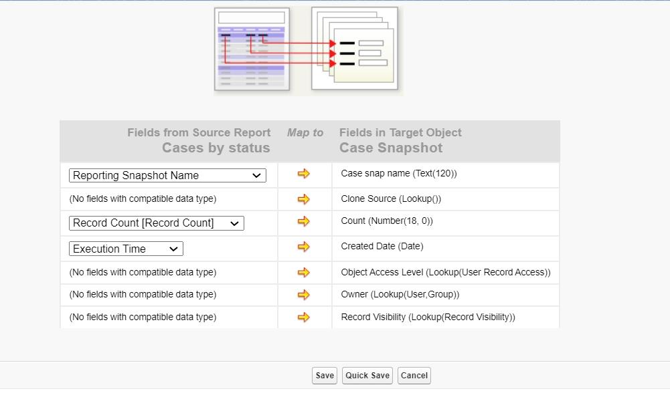Open the Reporting Snapshot Name dropdown

pos(167,176)
